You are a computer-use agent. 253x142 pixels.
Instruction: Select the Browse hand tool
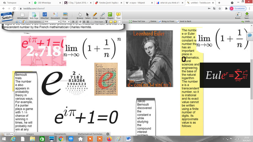[80, 16]
